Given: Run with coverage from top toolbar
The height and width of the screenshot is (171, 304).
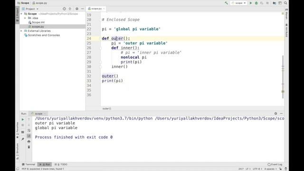Looking at the screenshot, I should pos(262,3).
